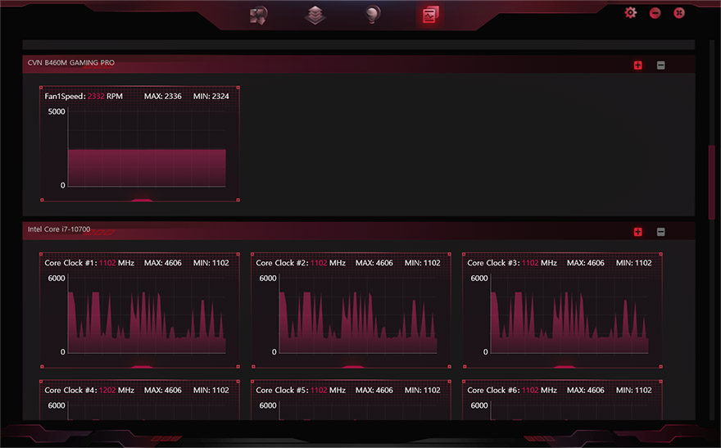Close the application with the red X icon

click(x=679, y=13)
